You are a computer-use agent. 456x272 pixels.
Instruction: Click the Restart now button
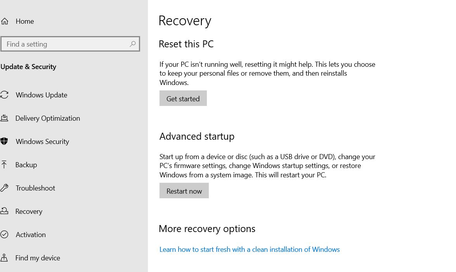[184, 191]
